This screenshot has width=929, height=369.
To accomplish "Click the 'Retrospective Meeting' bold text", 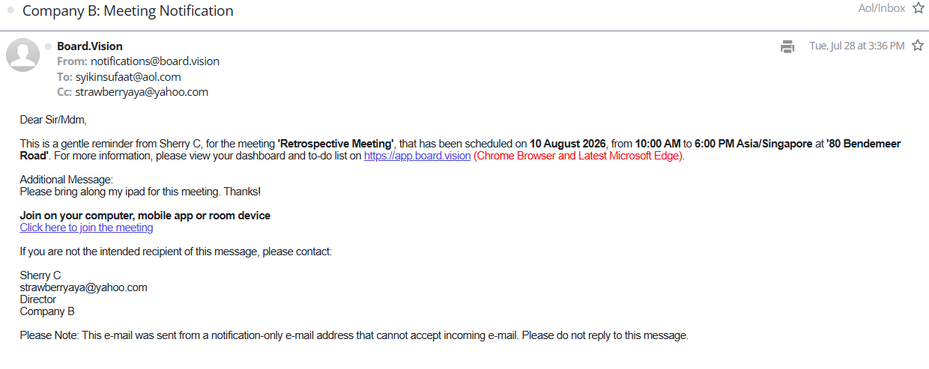I will [x=336, y=144].
